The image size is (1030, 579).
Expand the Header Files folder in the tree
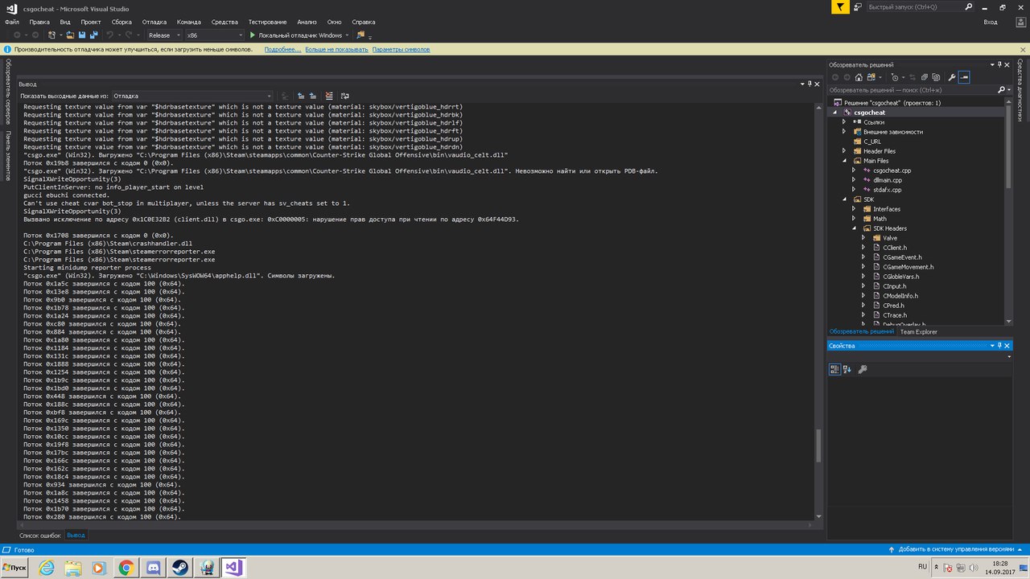pos(844,151)
